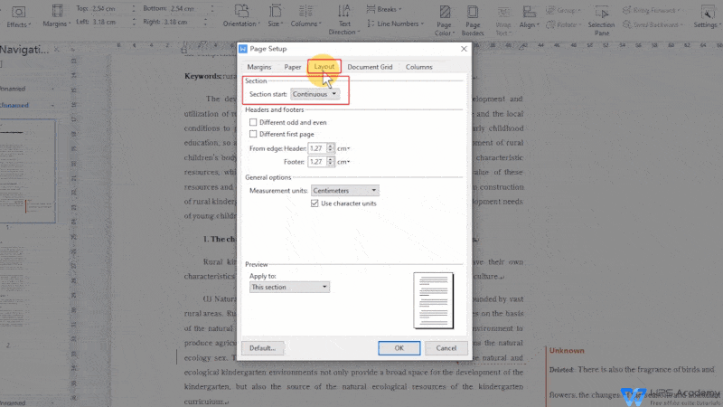The image size is (723, 407).
Task: Open the Selection Pane
Action: tap(601, 20)
